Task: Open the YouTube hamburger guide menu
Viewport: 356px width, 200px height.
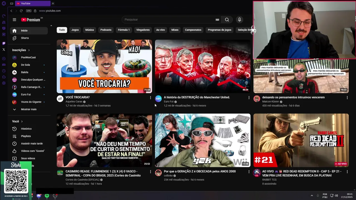Action: pos(14,20)
